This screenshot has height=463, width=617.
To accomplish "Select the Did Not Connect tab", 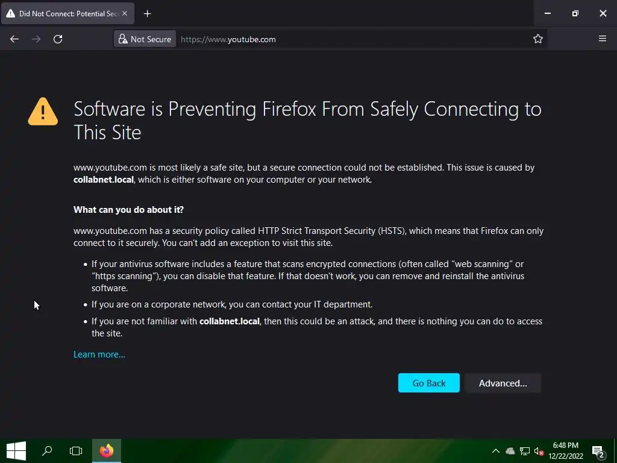I will 63,13.
